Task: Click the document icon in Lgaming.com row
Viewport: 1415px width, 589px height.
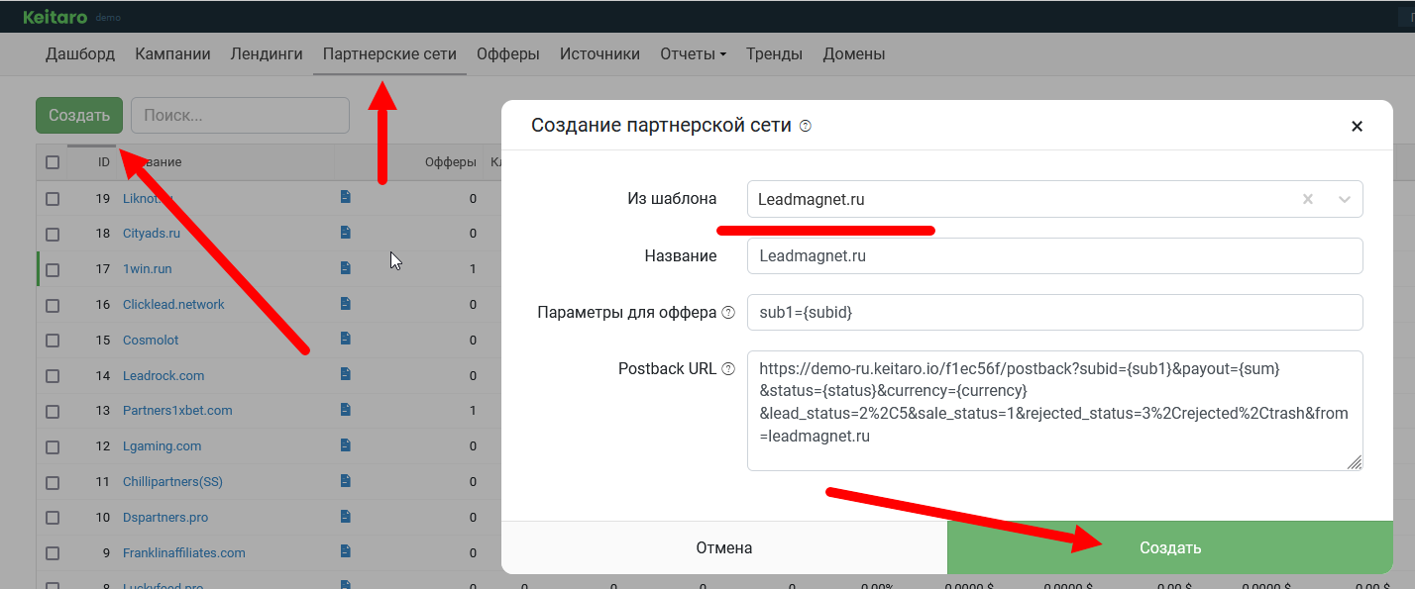Action: (x=346, y=444)
